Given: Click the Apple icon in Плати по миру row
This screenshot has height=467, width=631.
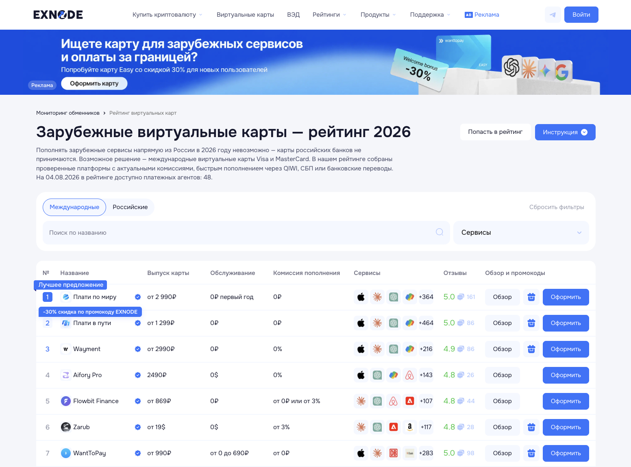Looking at the screenshot, I should pyautogui.click(x=361, y=297).
